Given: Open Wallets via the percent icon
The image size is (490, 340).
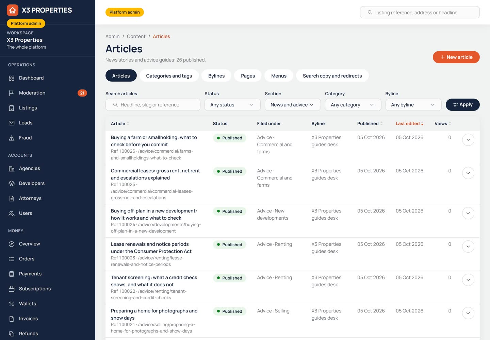Looking at the screenshot, I should click(12, 304).
